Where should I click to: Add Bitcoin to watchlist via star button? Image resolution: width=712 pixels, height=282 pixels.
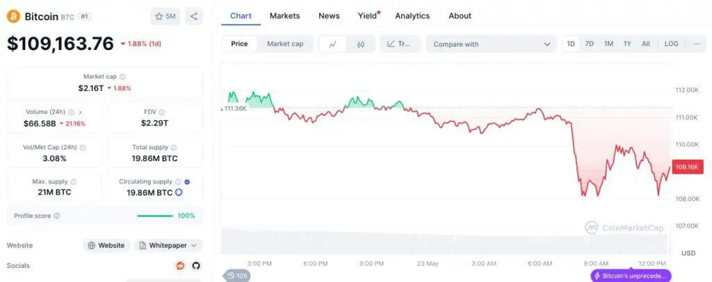click(x=165, y=16)
